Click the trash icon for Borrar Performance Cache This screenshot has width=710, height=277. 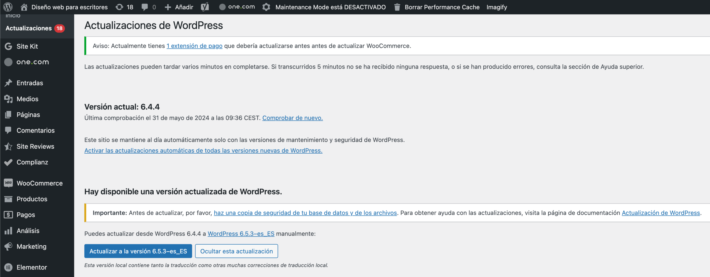click(x=397, y=7)
